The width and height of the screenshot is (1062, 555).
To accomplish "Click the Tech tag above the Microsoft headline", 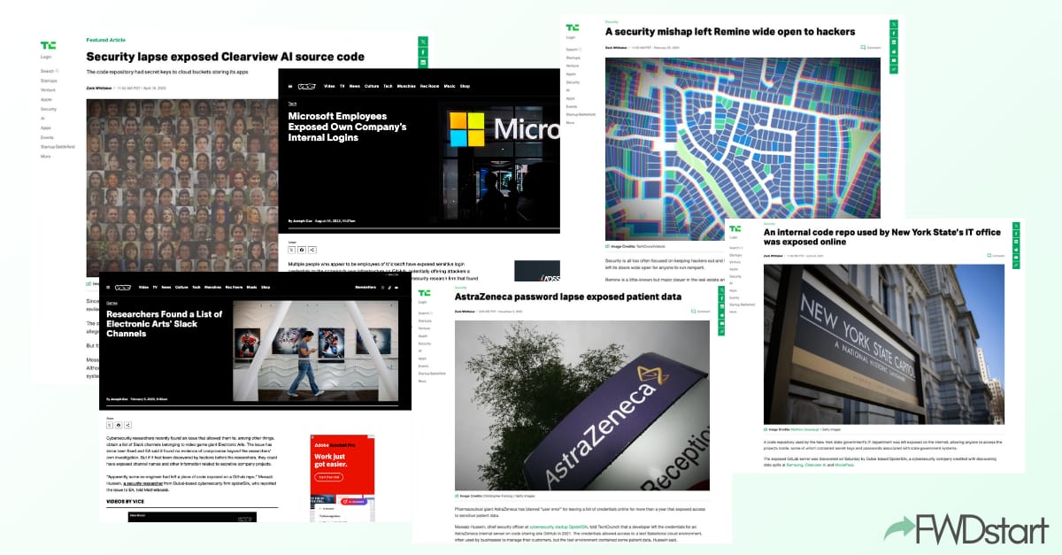I will click(x=292, y=104).
